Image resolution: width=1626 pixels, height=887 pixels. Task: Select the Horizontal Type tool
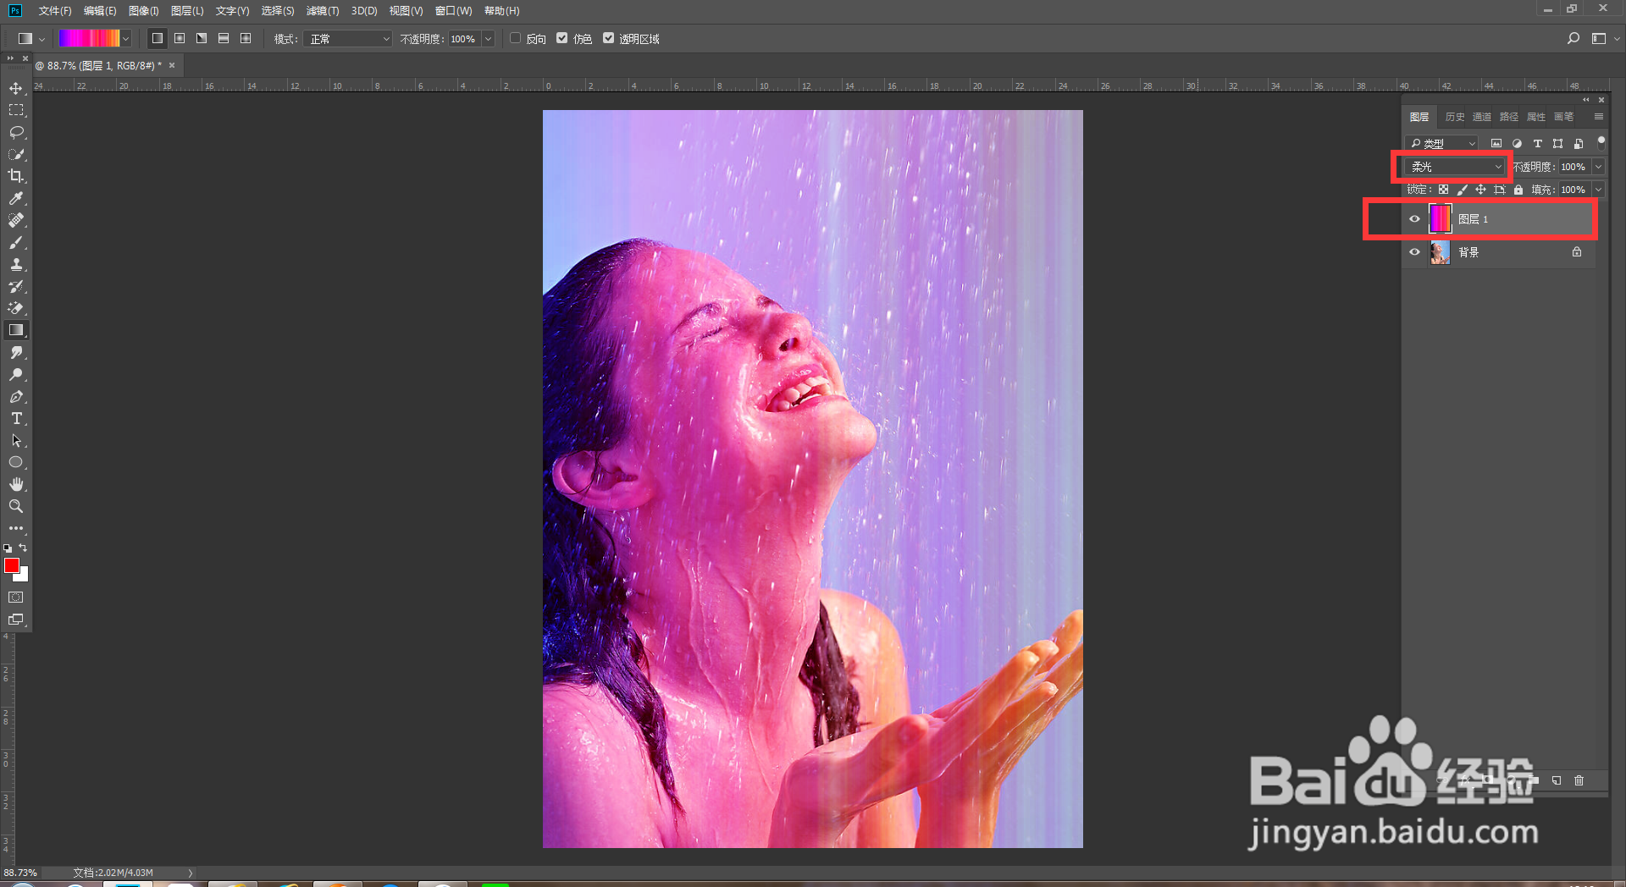(x=16, y=418)
